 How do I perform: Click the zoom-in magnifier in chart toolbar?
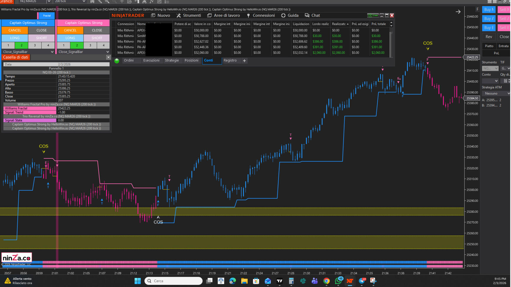pyautogui.click(x=107, y=1)
